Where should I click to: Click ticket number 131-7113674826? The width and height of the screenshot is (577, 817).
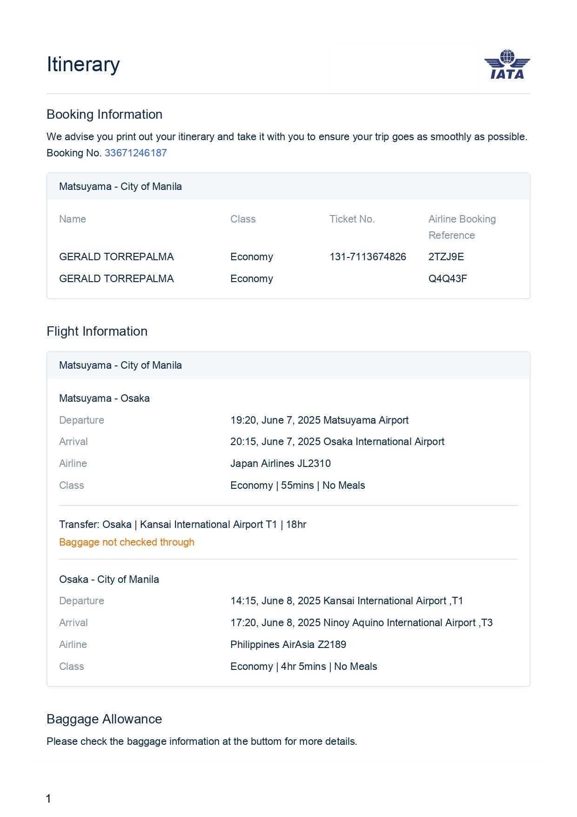pyautogui.click(x=368, y=257)
